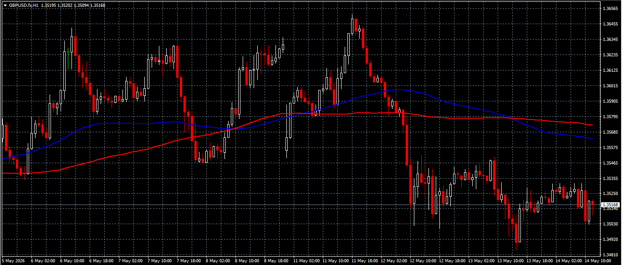Click the 1.36235 price axis label
622x265 pixels.
[x=610, y=55]
